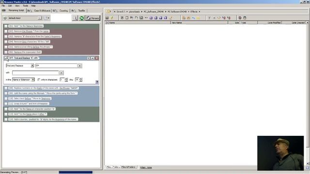This screenshot has height=174, width=310.
Task: Click the first blue move arrow toolbar icon
Action: tap(151, 18)
